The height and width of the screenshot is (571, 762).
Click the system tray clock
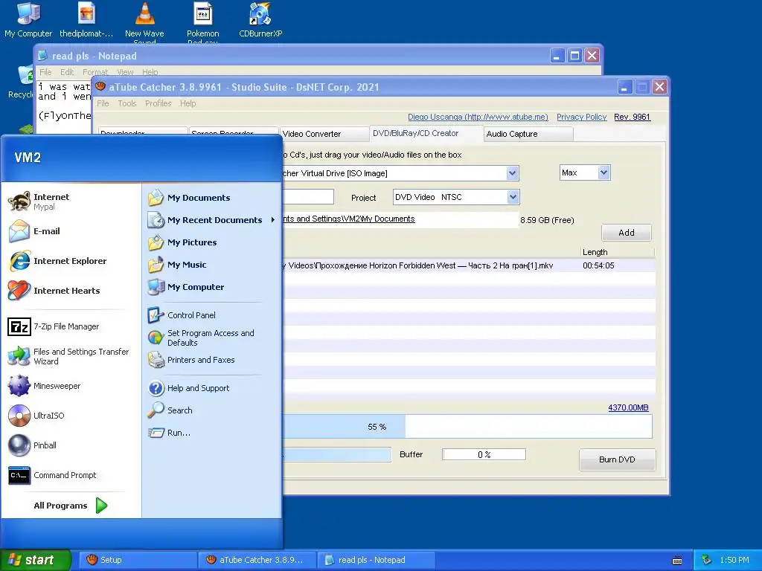[x=734, y=560]
